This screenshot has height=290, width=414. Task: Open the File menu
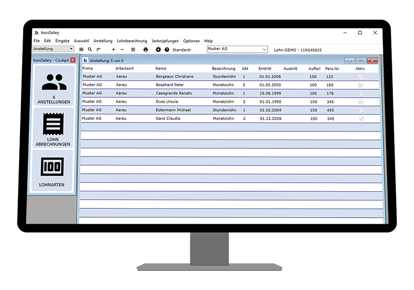36,41
